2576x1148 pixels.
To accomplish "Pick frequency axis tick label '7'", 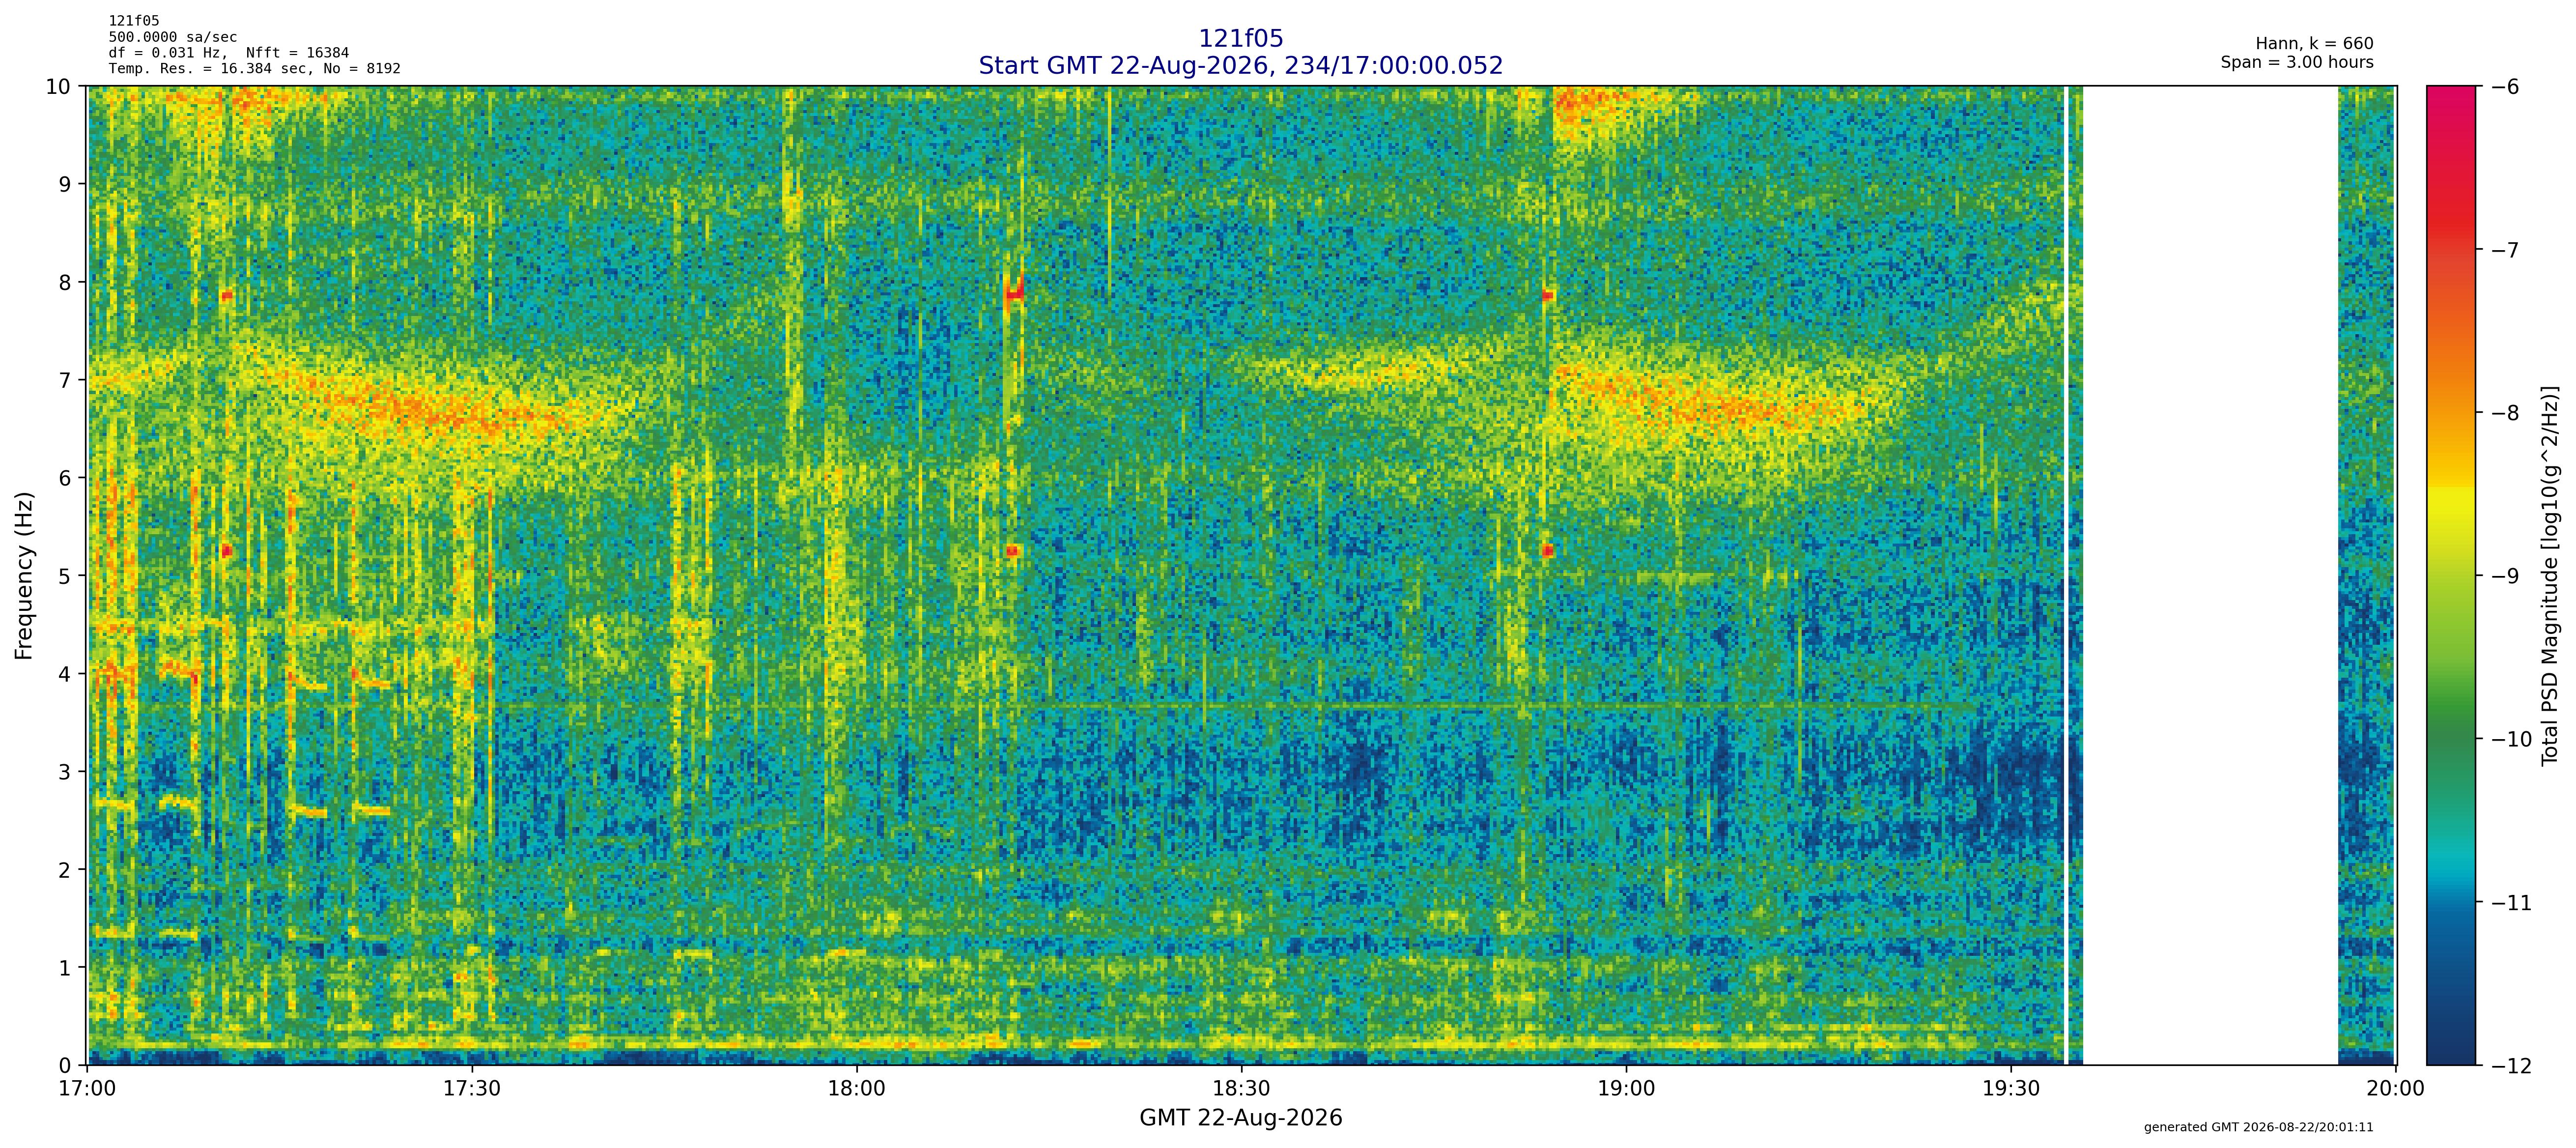I will coord(65,380).
